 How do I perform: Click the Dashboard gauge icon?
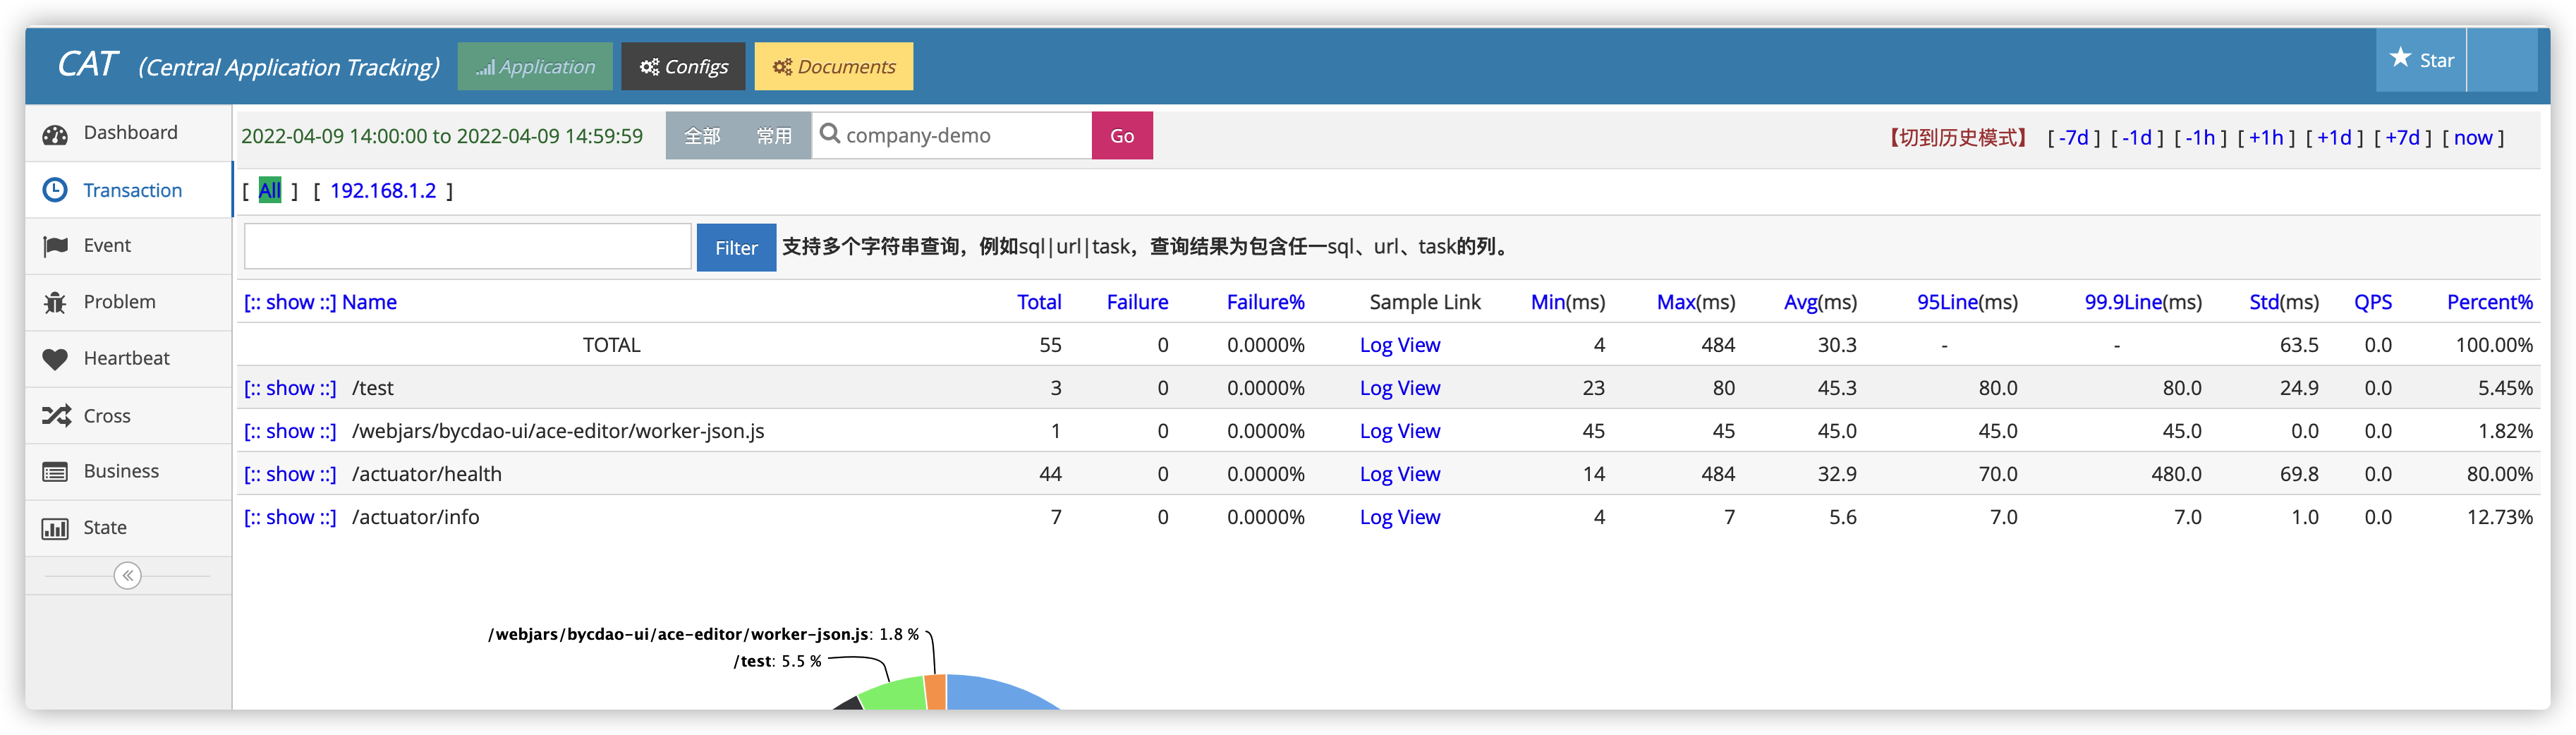pos(55,134)
